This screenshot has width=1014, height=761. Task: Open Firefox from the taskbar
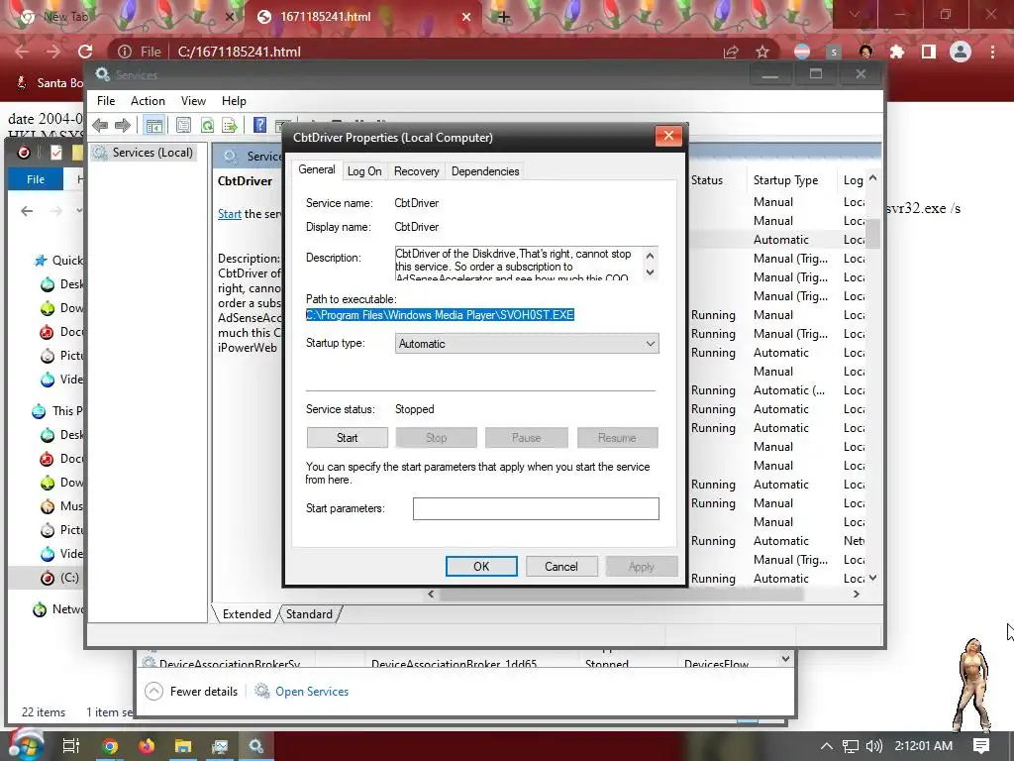(x=147, y=746)
